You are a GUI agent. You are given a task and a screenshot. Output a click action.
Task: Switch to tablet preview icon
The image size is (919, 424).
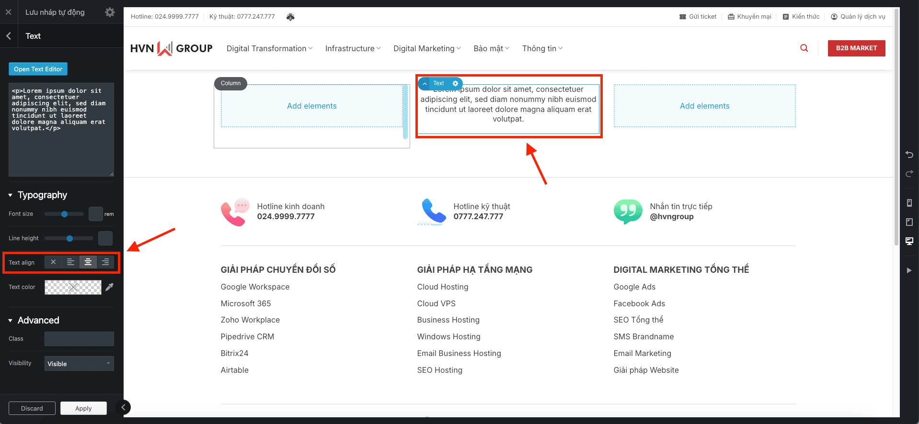point(909,222)
